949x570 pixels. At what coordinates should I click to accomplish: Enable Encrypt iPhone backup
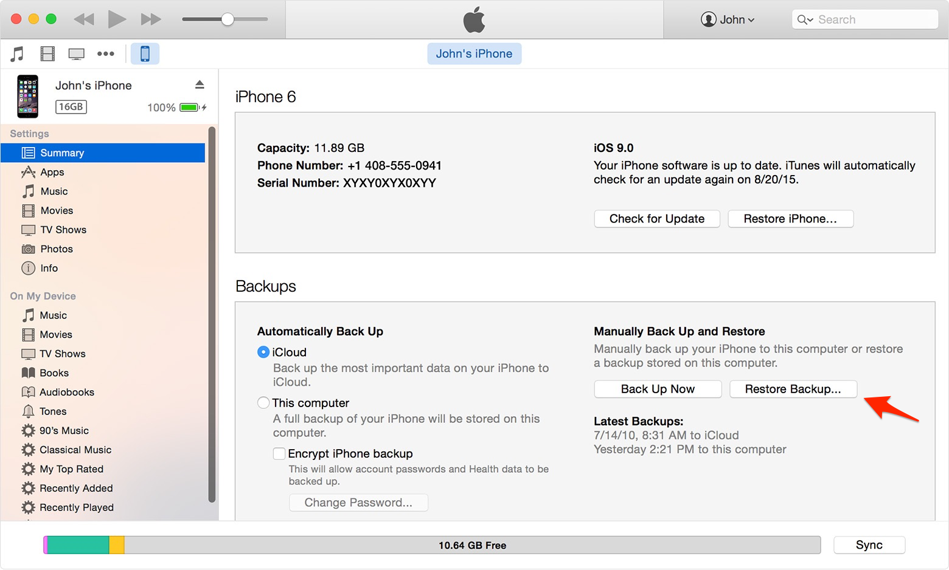[x=279, y=453]
